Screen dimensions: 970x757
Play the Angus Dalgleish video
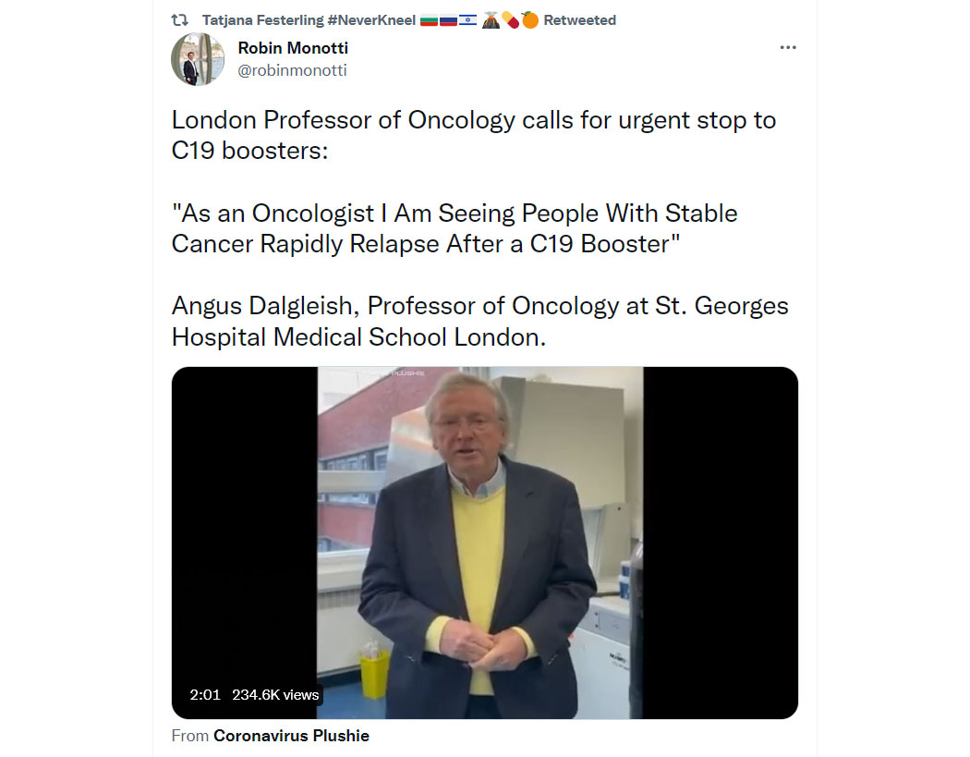[484, 543]
